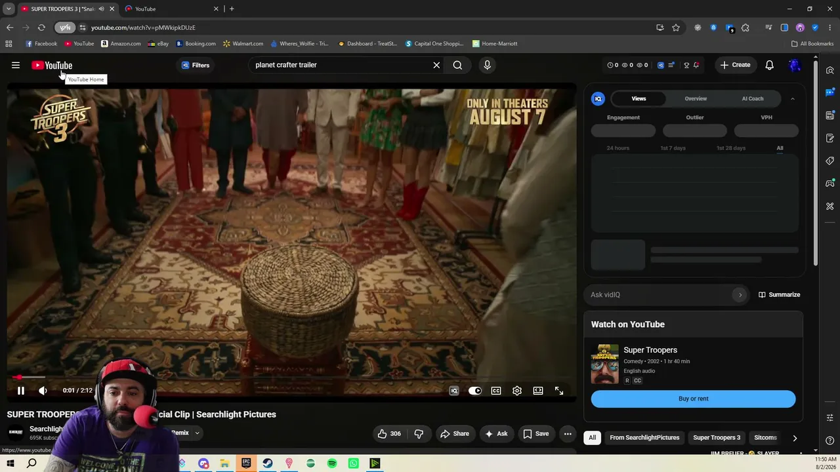
Task: Open the Walmart.com bookmark
Action: pos(243,44)
